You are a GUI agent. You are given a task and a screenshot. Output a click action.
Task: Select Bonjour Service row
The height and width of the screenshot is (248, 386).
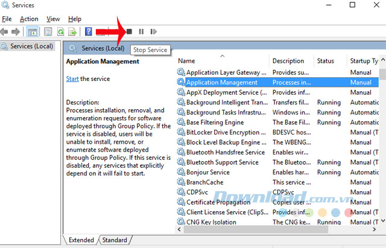pyautogui.click(x=277, y=172)
